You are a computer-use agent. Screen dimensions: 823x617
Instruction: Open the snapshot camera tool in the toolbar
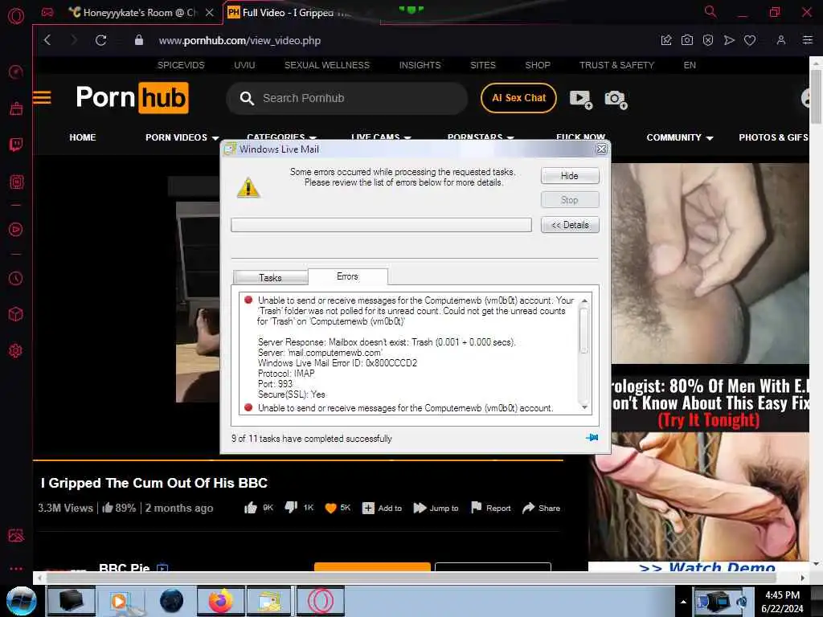687,40
